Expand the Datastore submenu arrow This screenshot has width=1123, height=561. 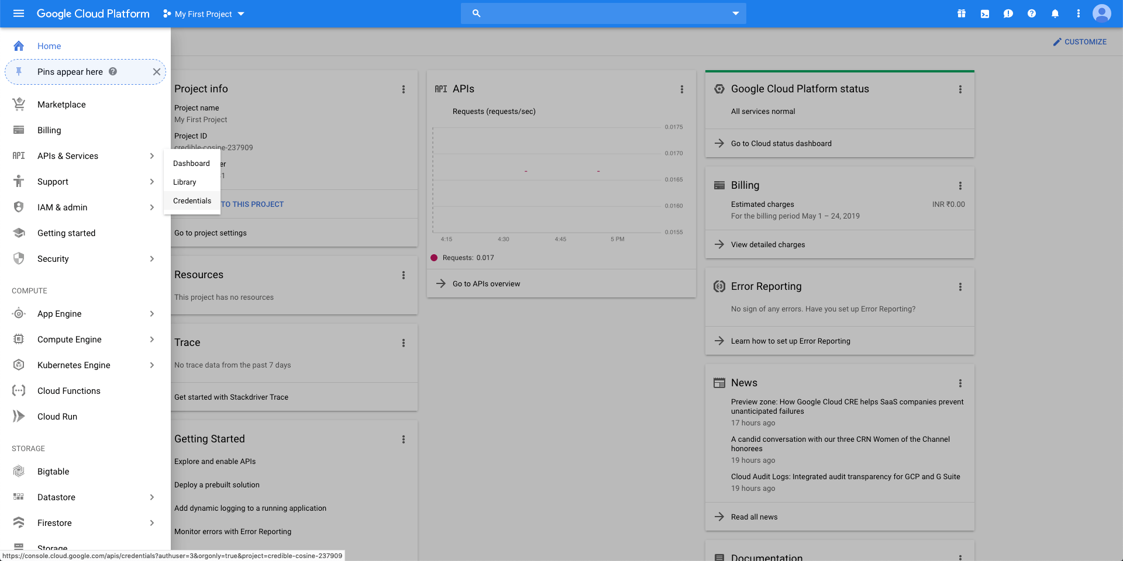tap(152, 497)
